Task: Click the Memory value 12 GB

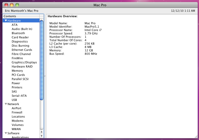Action: point(89,50)
